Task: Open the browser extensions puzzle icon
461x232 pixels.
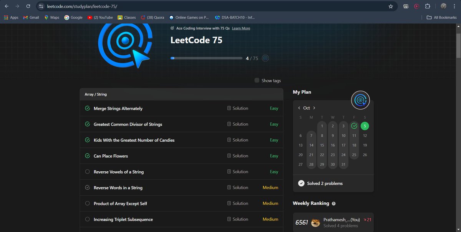Action: point(428,6)
